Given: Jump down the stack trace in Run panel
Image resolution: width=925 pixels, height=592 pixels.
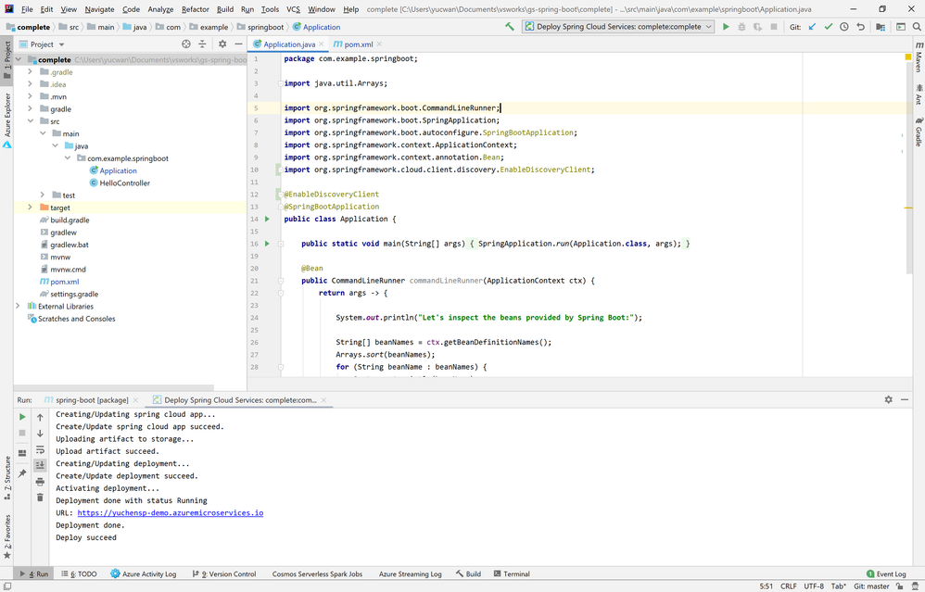Looking at the screenshot, I should (x=40, y=433).
